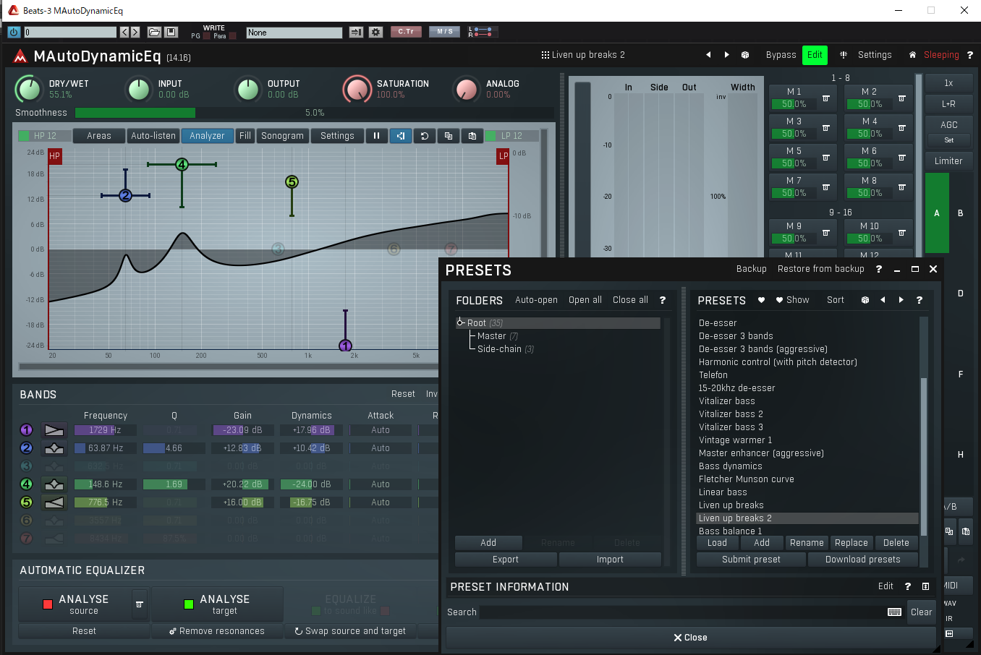Open the load preset folder icon
Viewport: 981px width, 655px height.
[x=154, y=33]
